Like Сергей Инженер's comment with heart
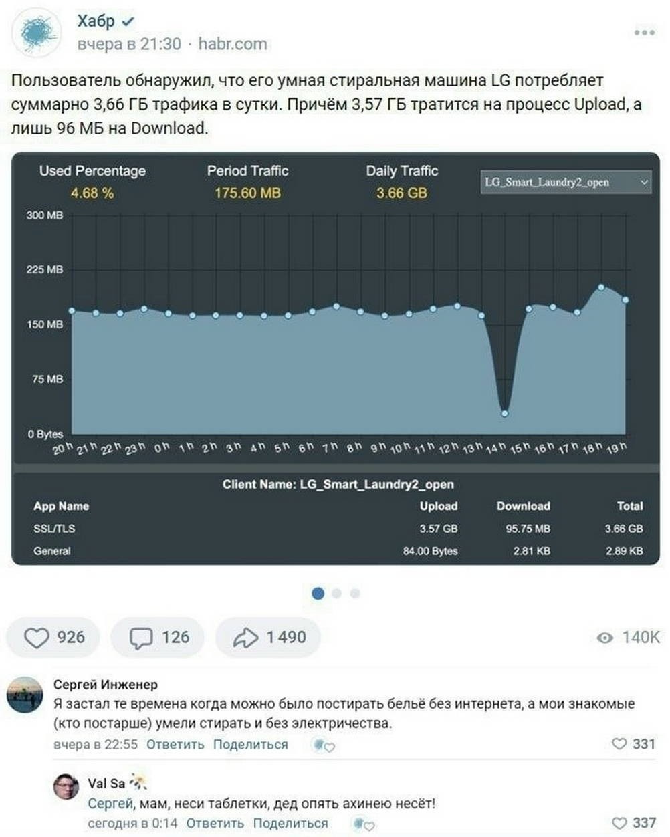670x837 pixels. (620, 743)
